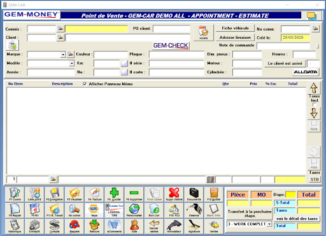The height and width of the screenshot is (236, 326).
Task: Click the Essence fuel pump icon
Action: click(x=194, y=210)
